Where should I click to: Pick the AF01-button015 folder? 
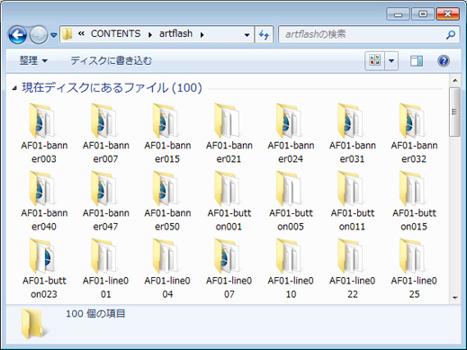pos(414,201)
